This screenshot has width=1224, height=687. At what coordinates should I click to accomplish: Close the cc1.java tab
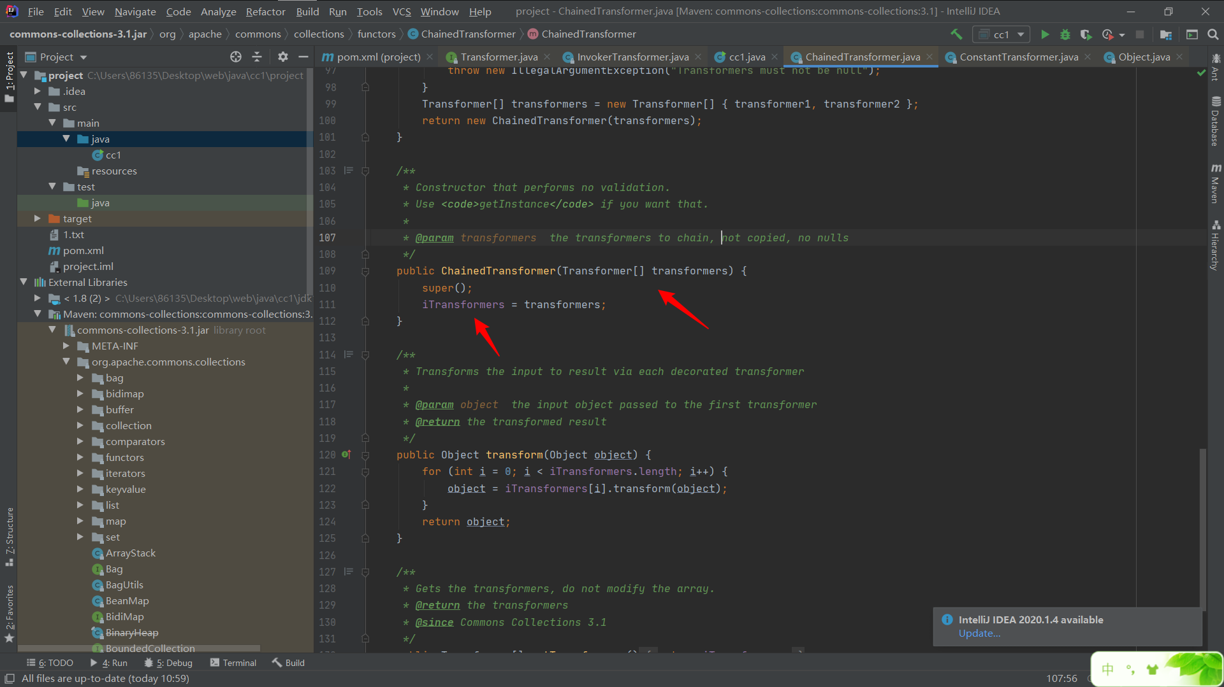coord(775,57)
